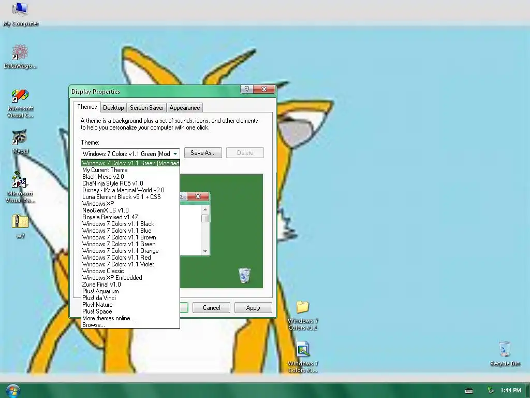Select Windows 7 Colors v1.1 Blue
Image resolution: width=530 pixels, height=398 pixels.
pyautogui.click(x=130, y=231)
